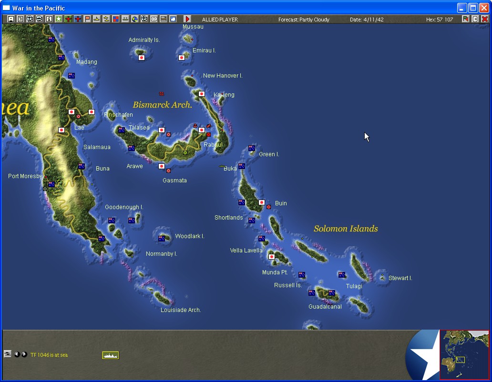492x382 pixels.
Task: Select the Allied flag at Tulagi
Action: pyautogui.click(x=342, y=275)
